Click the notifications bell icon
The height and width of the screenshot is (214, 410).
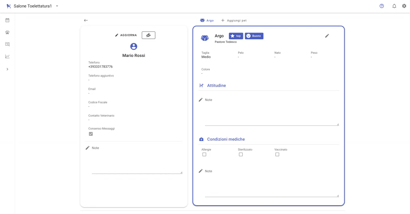point(394,6)
